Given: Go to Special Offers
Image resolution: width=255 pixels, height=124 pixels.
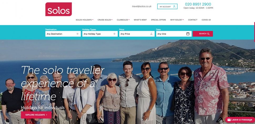Looking at the screenshot, I should pyautogui.click(x=159, y=20).
